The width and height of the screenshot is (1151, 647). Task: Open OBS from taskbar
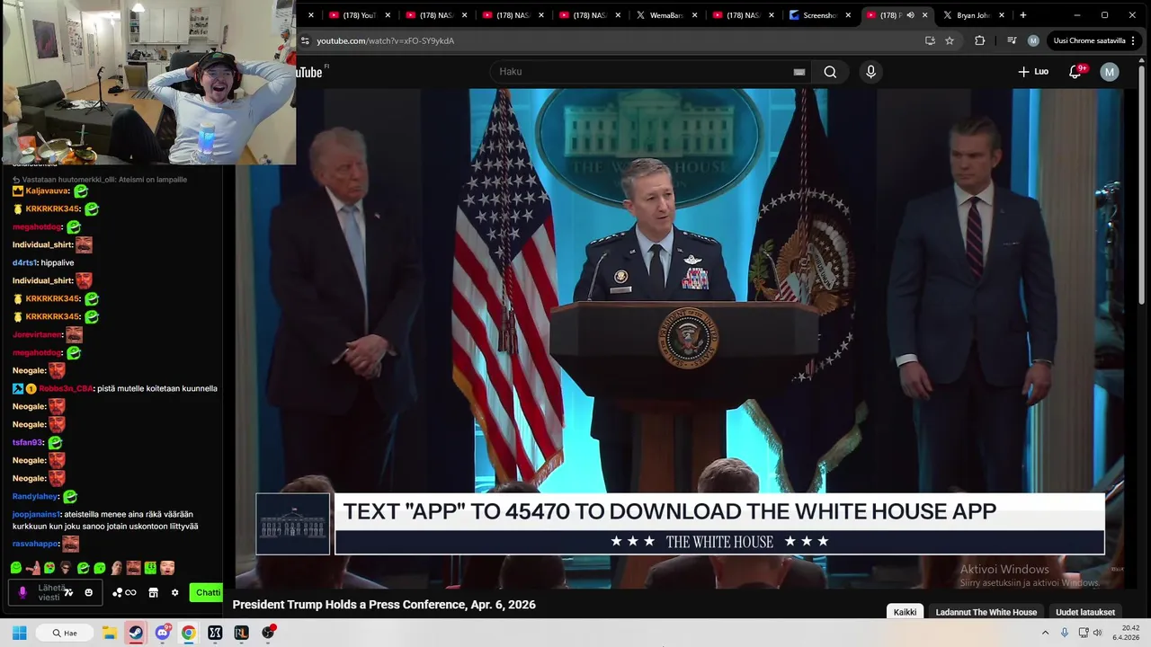tap(268, 633)
